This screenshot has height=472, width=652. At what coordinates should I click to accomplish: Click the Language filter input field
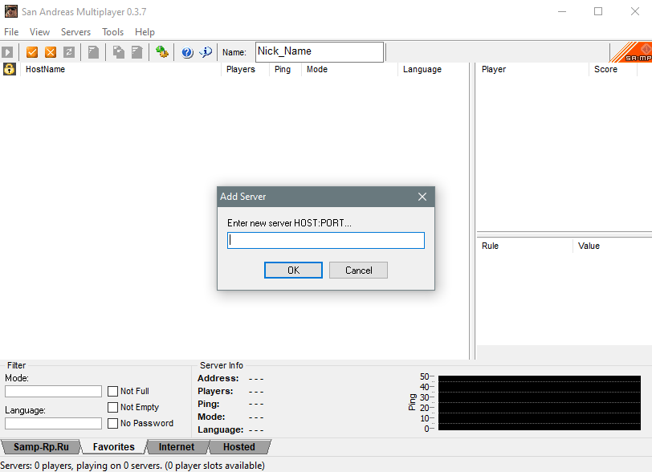click(53, 423)
